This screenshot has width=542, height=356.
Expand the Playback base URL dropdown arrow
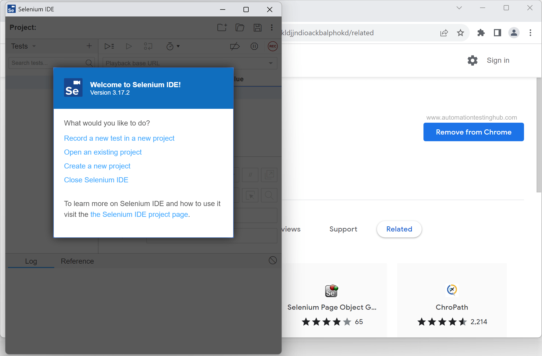pyautogui.click(x=271, y=63)
